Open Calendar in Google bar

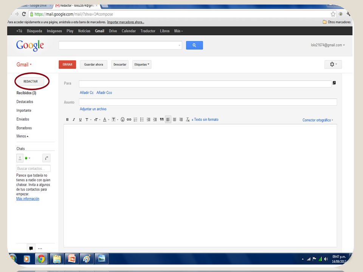tap(129, 31)
